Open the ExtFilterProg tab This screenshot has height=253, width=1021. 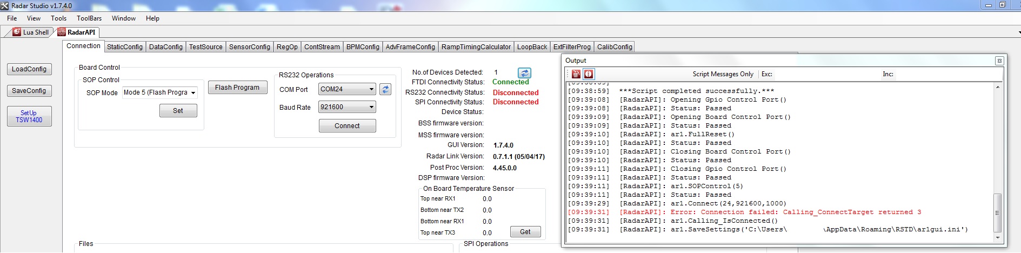tap(572, 47)
